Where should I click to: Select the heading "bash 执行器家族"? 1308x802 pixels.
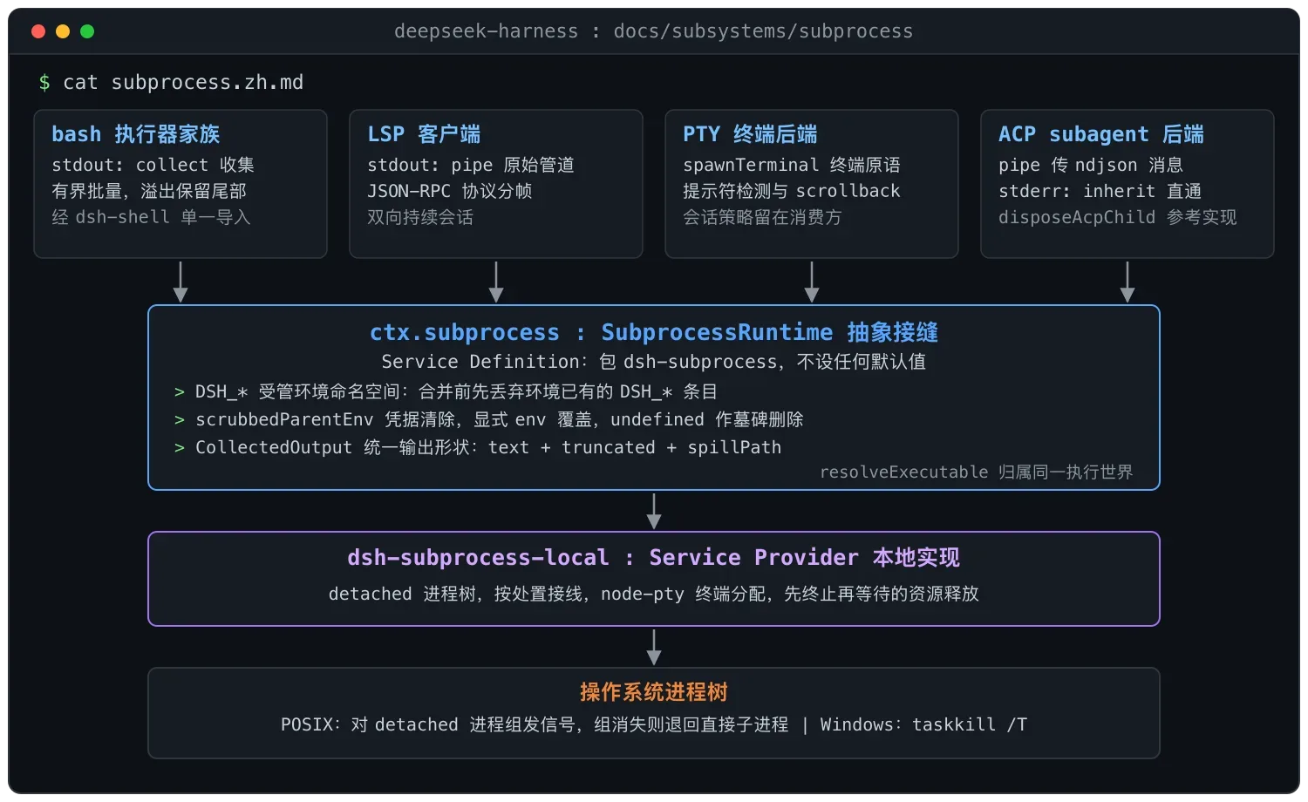(x=135, y=134)
